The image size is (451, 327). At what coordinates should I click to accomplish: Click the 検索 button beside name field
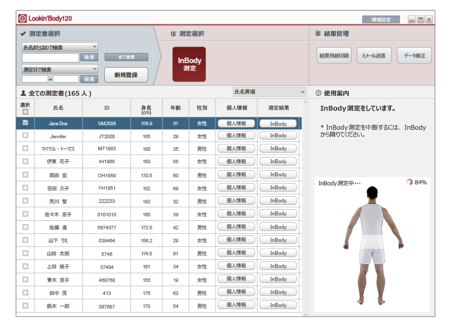tap(89, 58)
